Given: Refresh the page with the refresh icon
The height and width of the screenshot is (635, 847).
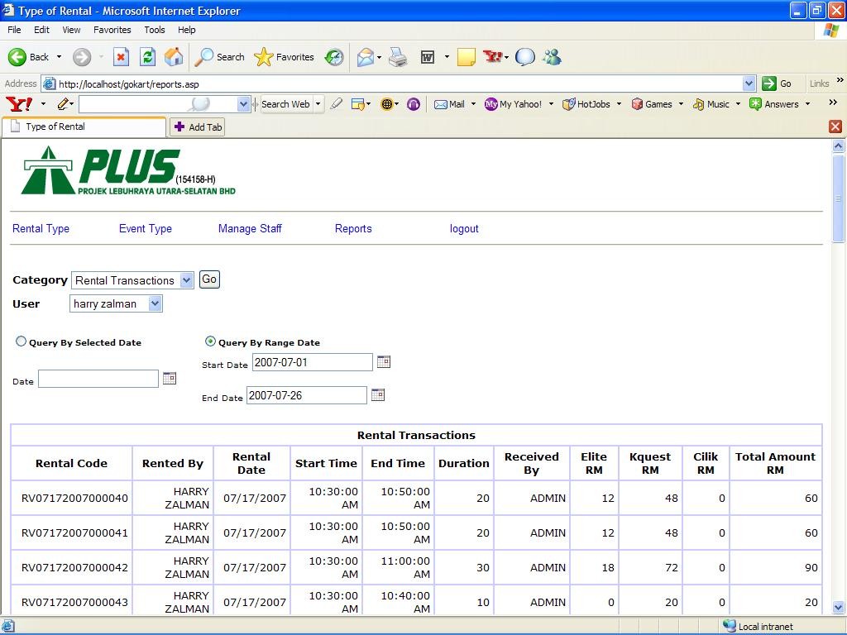Looking at the screenshot, I should (x=147, y=57).
